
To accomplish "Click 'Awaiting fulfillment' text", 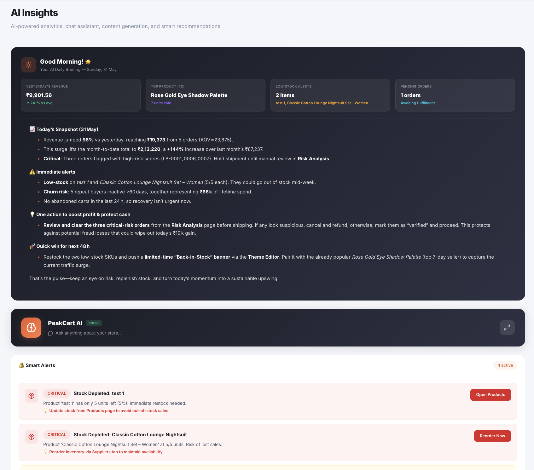I will click(x=418, y=103).
